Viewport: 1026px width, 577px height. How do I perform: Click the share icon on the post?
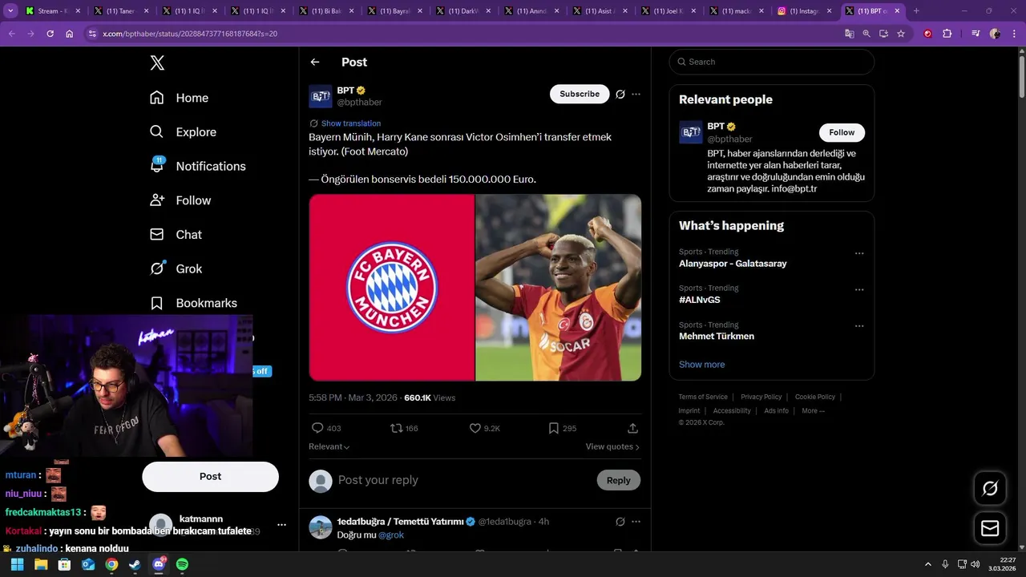[632, 429]
